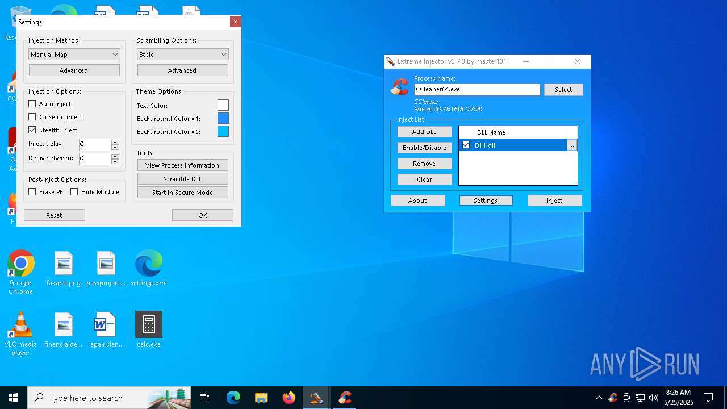Open the Injection Method dropdown
Viewport: 727px width, 409px height.
[x=74, y=55]
